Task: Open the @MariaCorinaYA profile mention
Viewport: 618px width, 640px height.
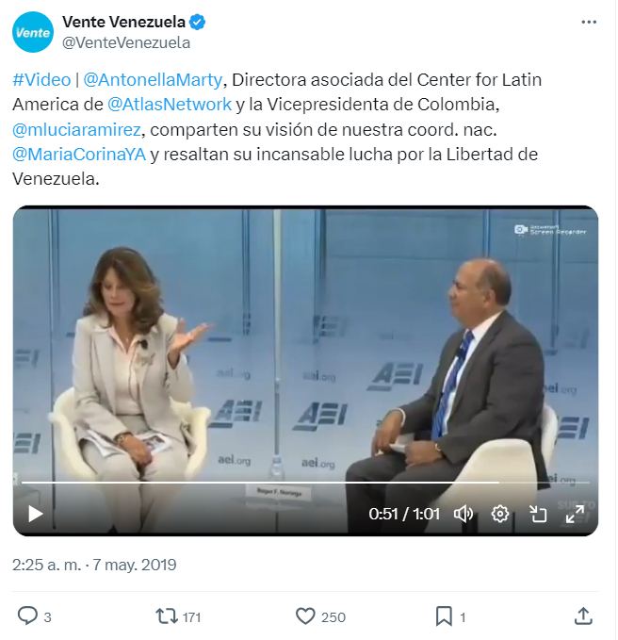Action: [x=79, y=155]
